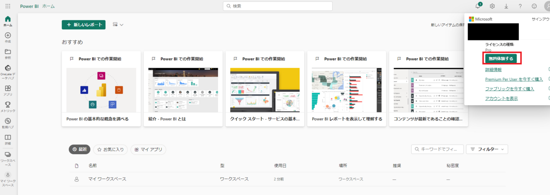This screenshot has height=195, width=550.
Task: Click ホーム breadcrumb in header
Action: 49,6
